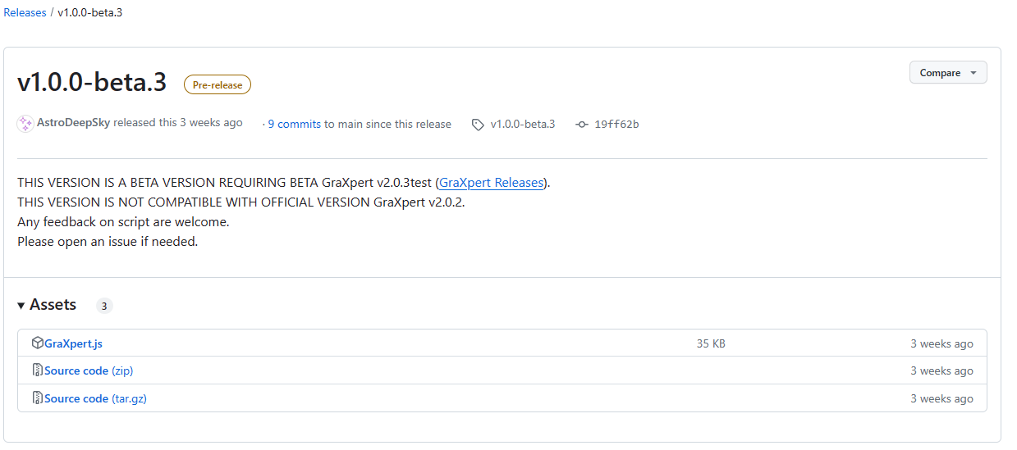The image size is (1017, 450).
Task: Click the AstroDeepSky avatar icon
Action: click(x=25, y=124)
